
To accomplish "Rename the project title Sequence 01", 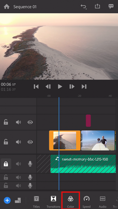I will [25, 7].
